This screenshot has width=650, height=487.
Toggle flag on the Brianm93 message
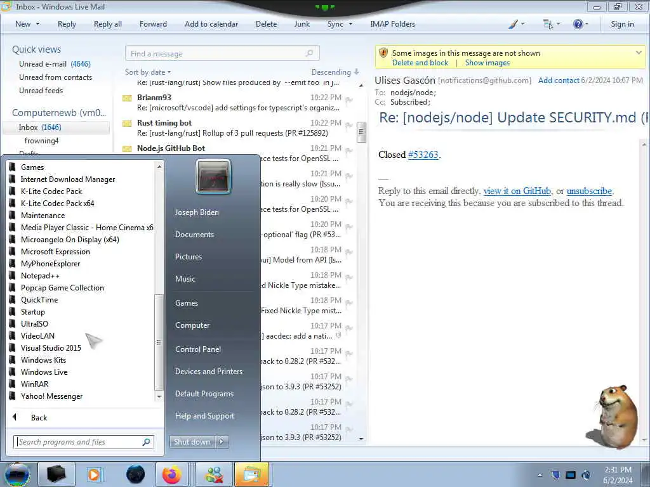(349, 100)
